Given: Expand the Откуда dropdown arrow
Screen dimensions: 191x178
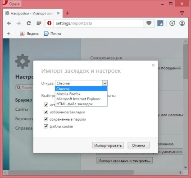Looking at the screenshot, I should [x=105, y=83].
